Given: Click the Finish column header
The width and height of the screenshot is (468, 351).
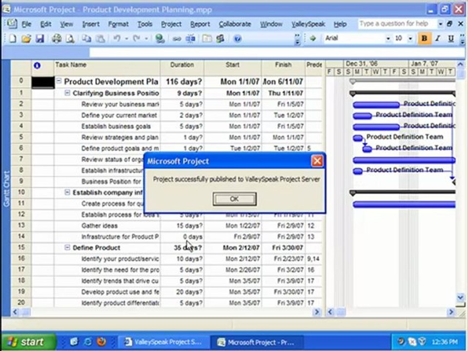Looking at the screenshot, I should pos(284,67).
